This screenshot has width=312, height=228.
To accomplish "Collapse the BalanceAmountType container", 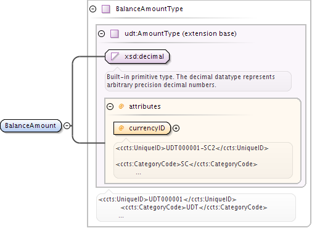I will click(92, 9).
